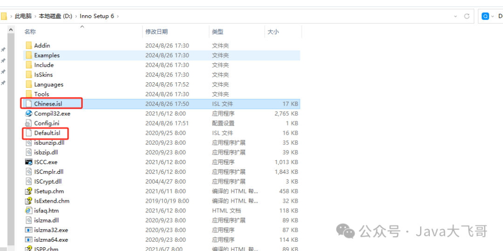Select the IsExtend.chm help file icon

coord(29,201)
